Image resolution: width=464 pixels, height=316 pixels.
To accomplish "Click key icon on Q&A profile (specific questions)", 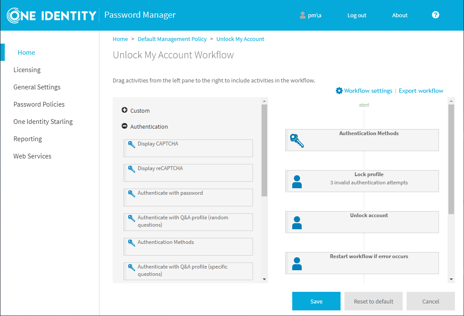I will 131,267.
